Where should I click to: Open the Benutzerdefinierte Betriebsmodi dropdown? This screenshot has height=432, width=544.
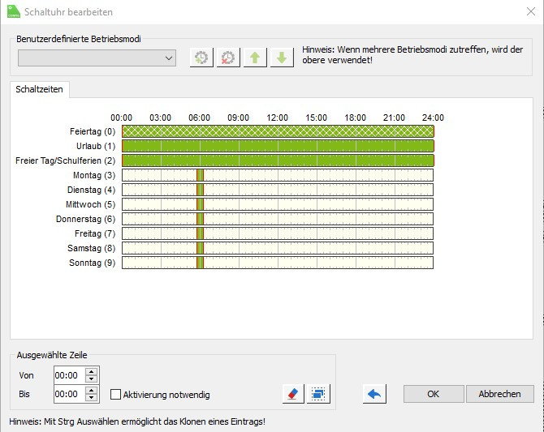point(97,58)
